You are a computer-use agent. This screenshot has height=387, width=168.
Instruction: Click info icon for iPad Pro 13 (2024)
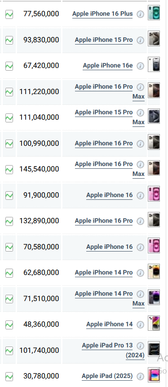140,346
